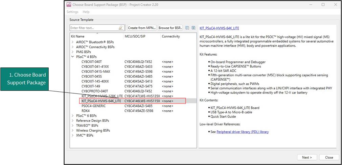Open KIT_PSoC4-HVMS-64K_LITE link in description
This screenshot has height=165, width=342.
point(219,28)
